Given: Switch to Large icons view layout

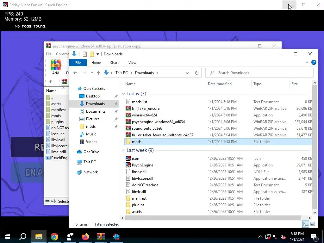Looking at the screenshot, I should click(313, 224).
